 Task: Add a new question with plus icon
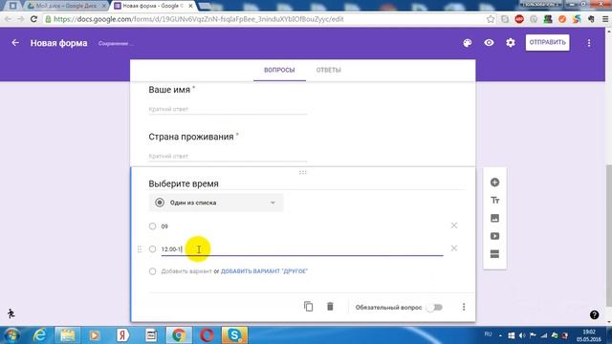(494, 183)
